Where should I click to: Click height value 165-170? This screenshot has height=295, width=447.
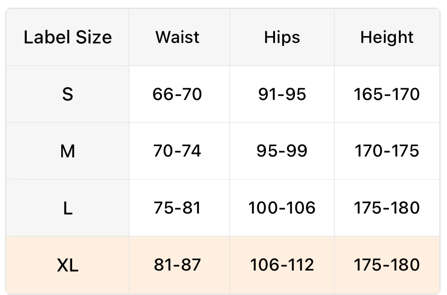[387, 95]
